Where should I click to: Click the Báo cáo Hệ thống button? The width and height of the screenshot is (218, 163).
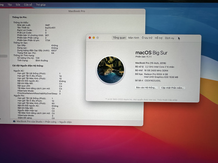pyautogui.click(x=146, y=88)
